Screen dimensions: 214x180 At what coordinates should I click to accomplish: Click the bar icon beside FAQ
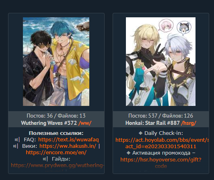point(17,140)
